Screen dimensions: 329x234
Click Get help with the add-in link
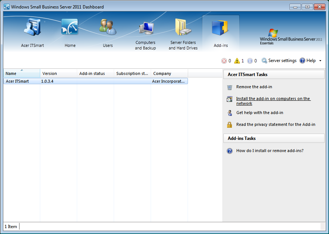260,113
